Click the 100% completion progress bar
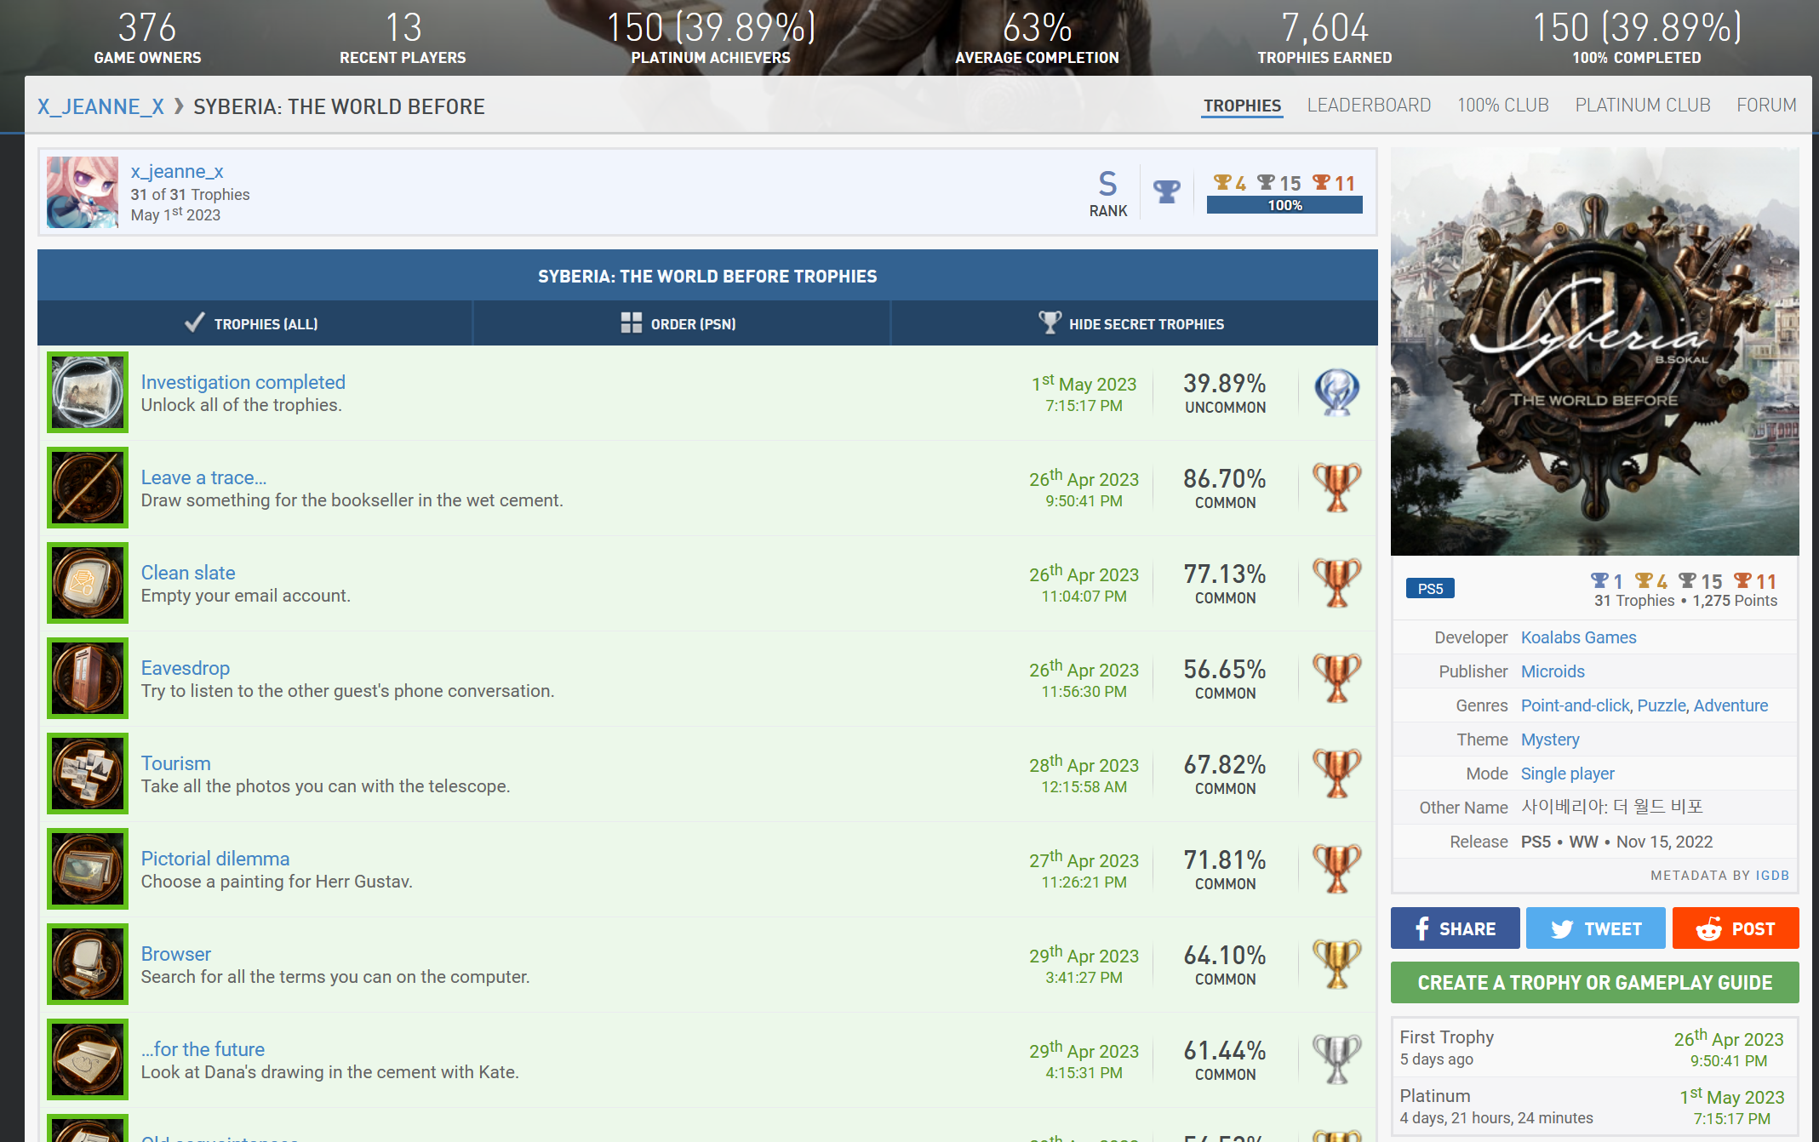1819x1142 pixels. [1284, 206]
